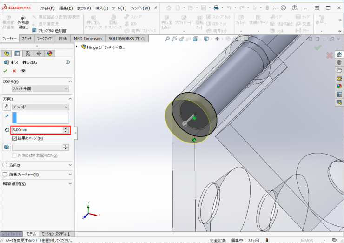Click the reverse direction arrow button

tap(7, 107)
